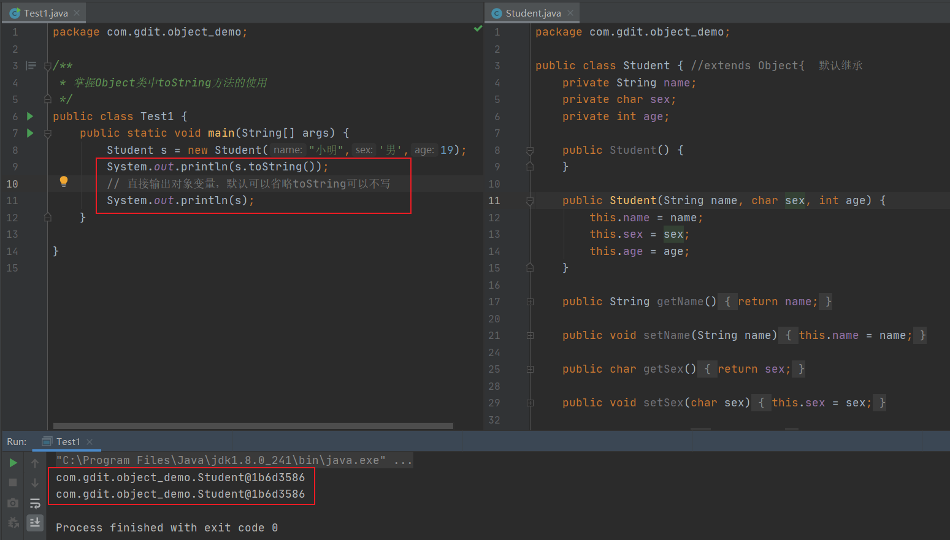Click the yellow lightbulb intention icon
The width and height of the screenshot is (950, 540).
coord(64,181)
